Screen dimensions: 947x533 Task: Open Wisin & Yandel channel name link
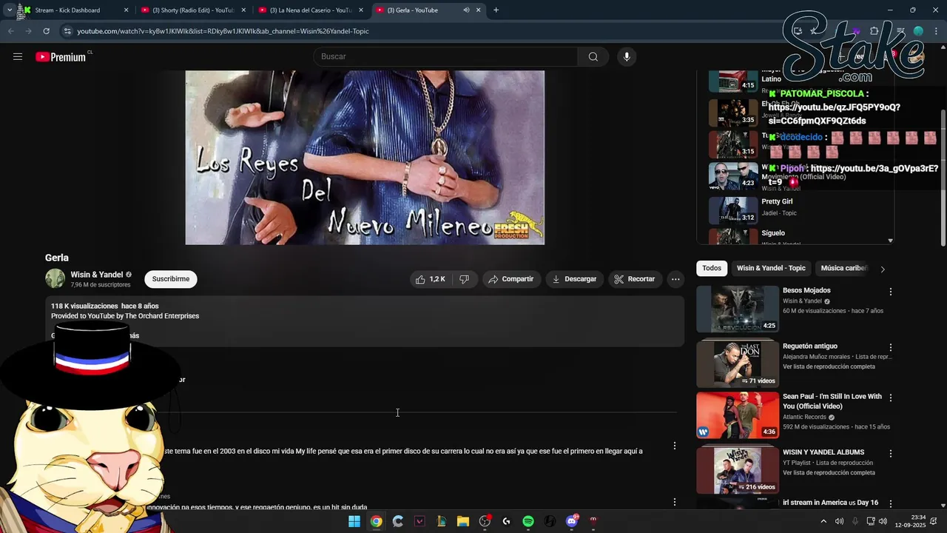[x=97, y=275]
